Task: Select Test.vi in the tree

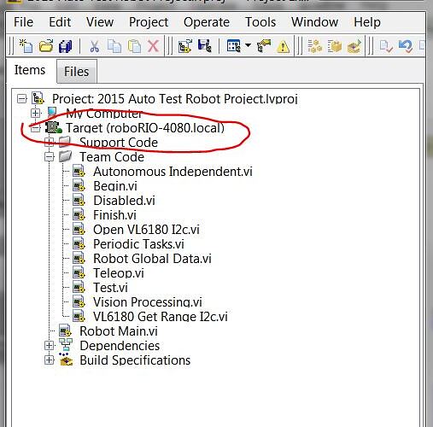Action: 110,288
